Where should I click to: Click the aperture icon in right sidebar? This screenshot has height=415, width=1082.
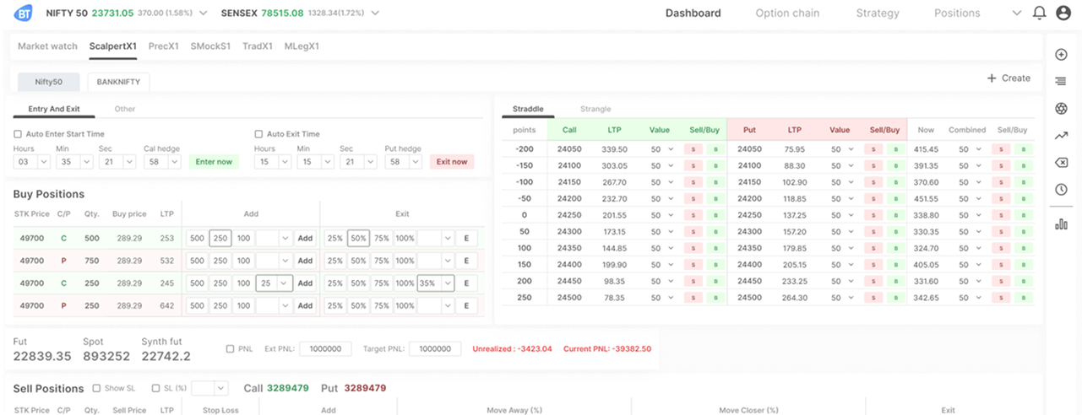click(1061, 109)
